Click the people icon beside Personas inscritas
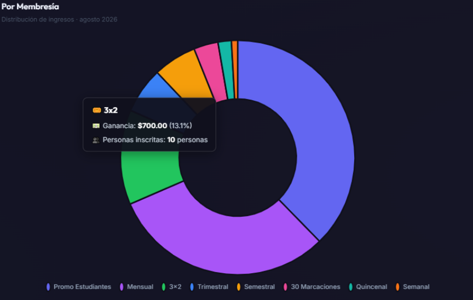This screenshot has width=473, height=300. tap(96, 140)
